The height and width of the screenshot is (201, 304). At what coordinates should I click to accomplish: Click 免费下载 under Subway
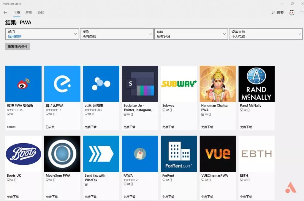[x=168, y=127]
